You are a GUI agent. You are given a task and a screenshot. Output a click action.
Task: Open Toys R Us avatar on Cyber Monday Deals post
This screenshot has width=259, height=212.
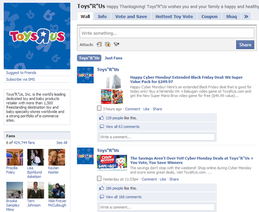[85, 156]
